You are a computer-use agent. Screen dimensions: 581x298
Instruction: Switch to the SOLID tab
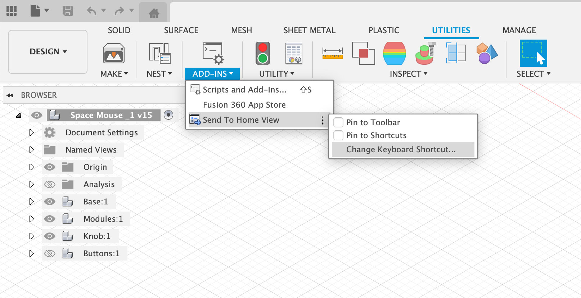tap(119, 30)
